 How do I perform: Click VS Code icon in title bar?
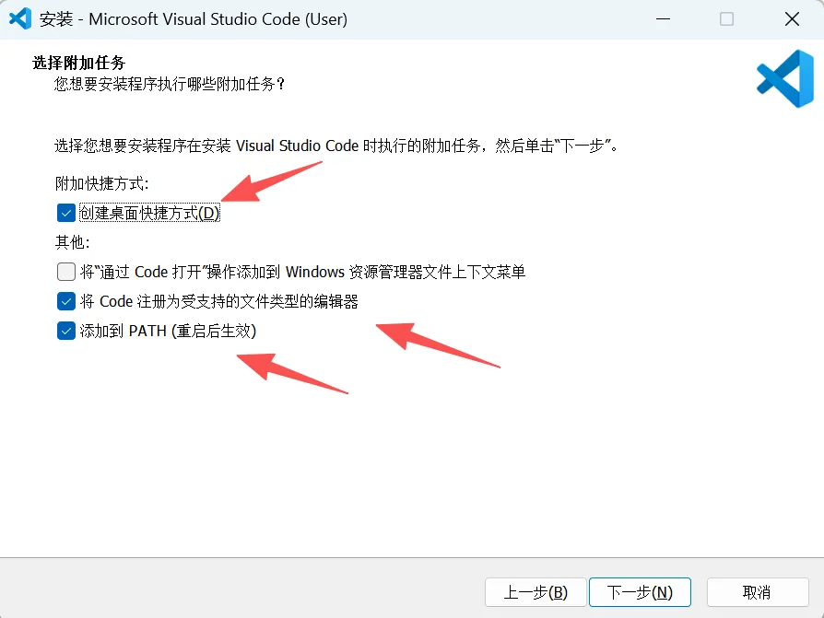(x=20, y=19)
